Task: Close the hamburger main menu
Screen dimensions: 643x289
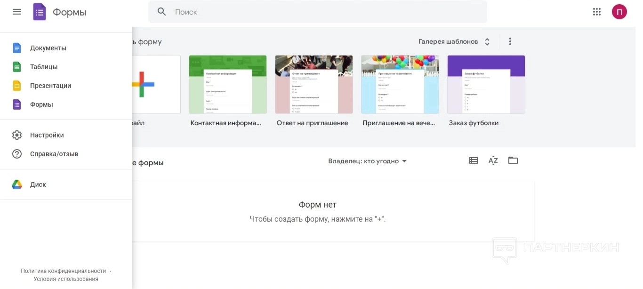Action: click(17, 12)
